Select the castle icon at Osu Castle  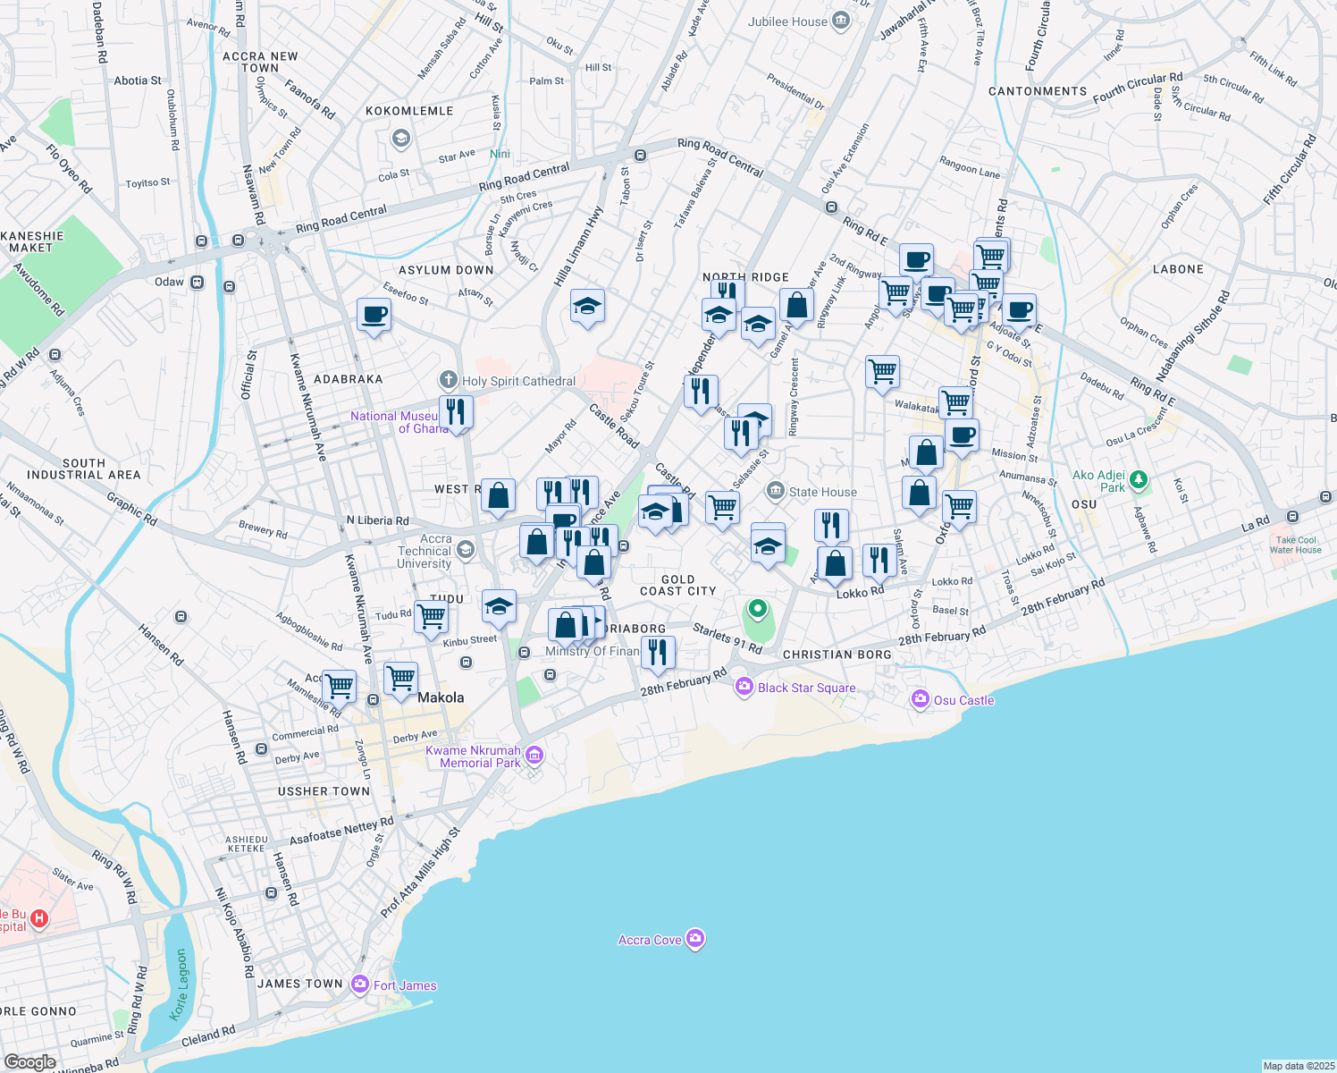tap(920, 699)
